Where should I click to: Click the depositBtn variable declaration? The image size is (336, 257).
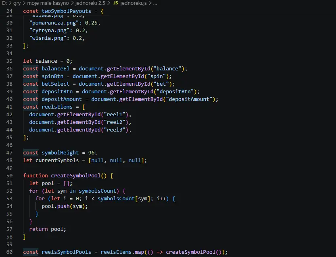pos(57,92)
